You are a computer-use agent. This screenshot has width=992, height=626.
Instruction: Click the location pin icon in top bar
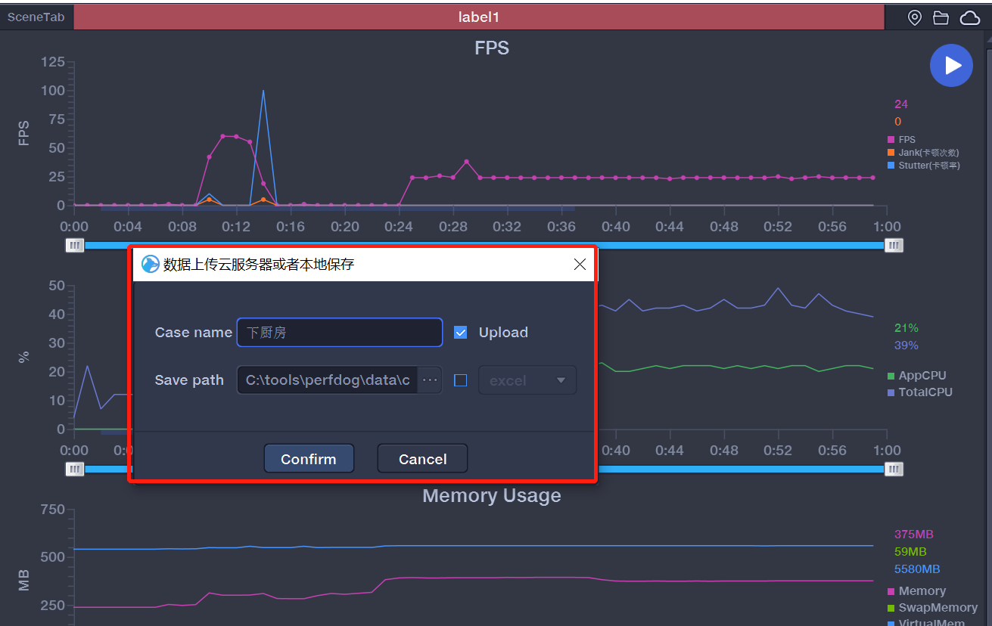pos(914,17)
